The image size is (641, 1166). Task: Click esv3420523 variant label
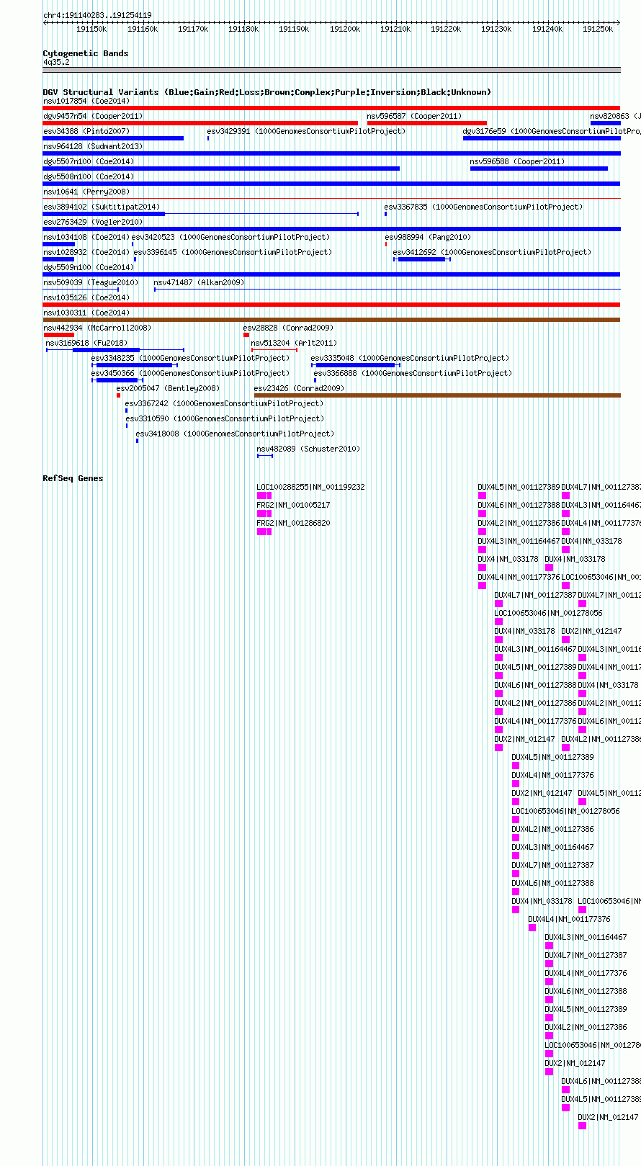(x=230, y=237)
